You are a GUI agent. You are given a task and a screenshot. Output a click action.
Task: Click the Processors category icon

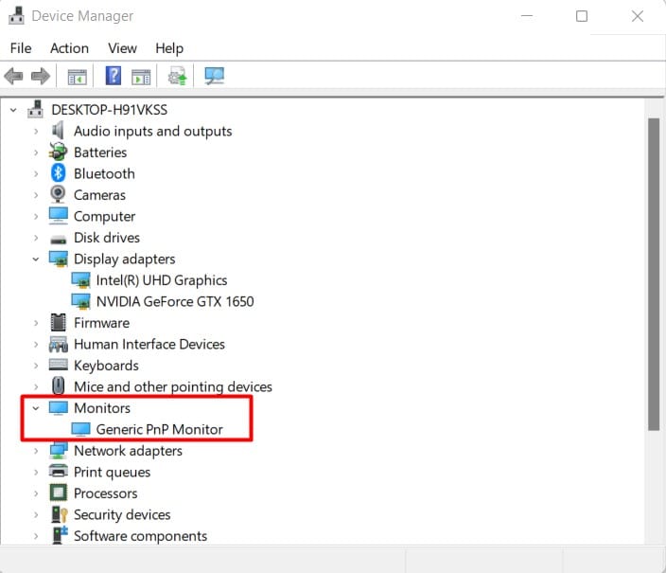pos(59,493)
